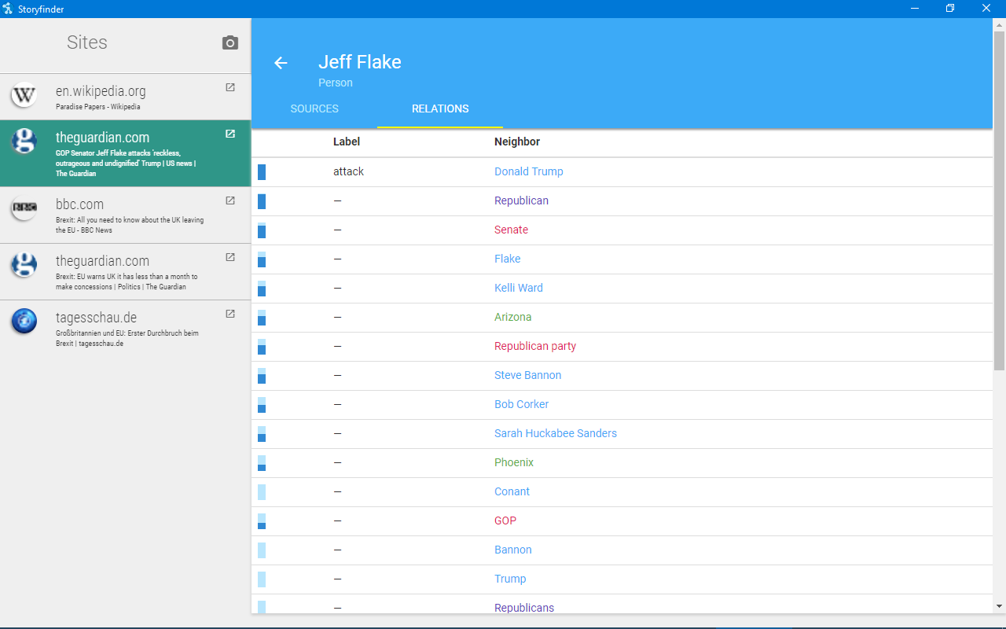Screen dimensions: 1006x629
Task: Open bbc.com site in external window icon
Action: coord(230,200)
